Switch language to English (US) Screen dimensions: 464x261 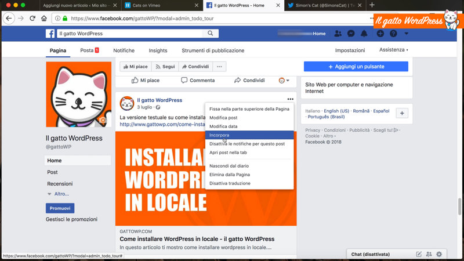pos(336,111)
